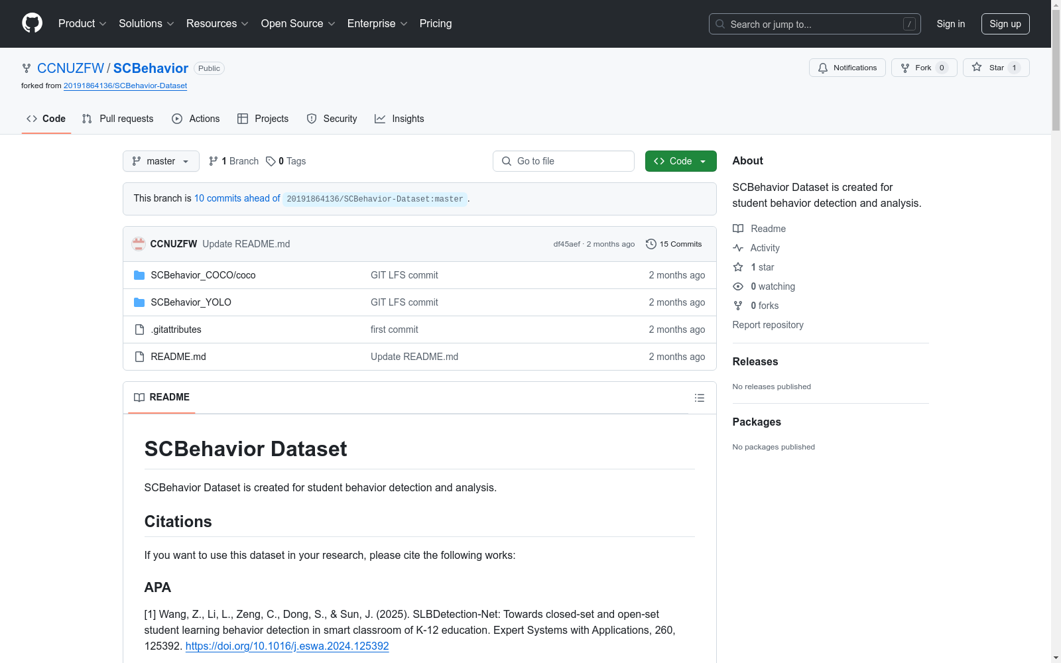The height and width of the screenshot is (663, 1061).
Task: Open the .gitattributes file
Action: tap(176, 330)
